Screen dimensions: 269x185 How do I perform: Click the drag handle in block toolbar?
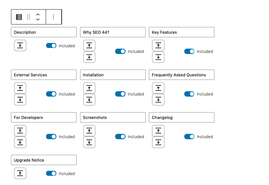pos(29,17)
